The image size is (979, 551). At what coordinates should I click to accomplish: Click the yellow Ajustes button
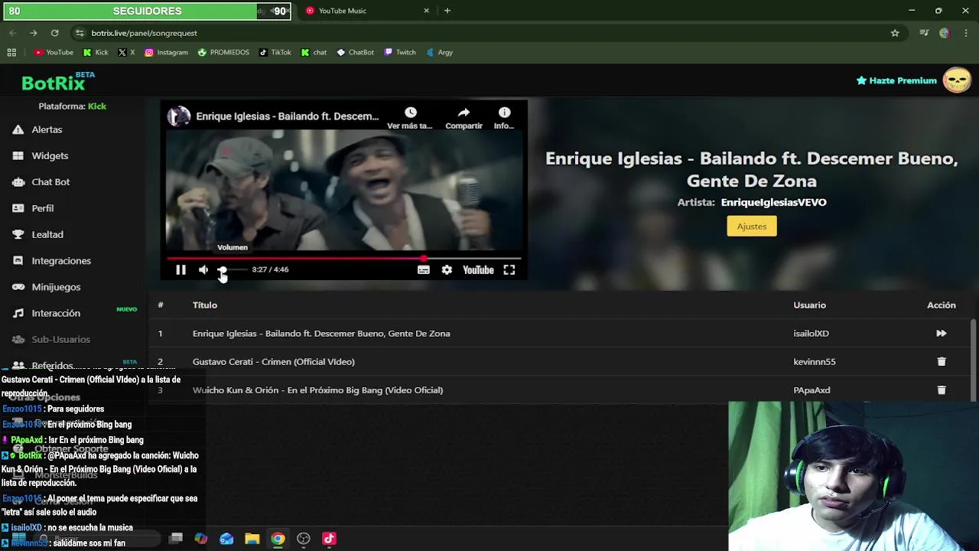pos(752,226)
